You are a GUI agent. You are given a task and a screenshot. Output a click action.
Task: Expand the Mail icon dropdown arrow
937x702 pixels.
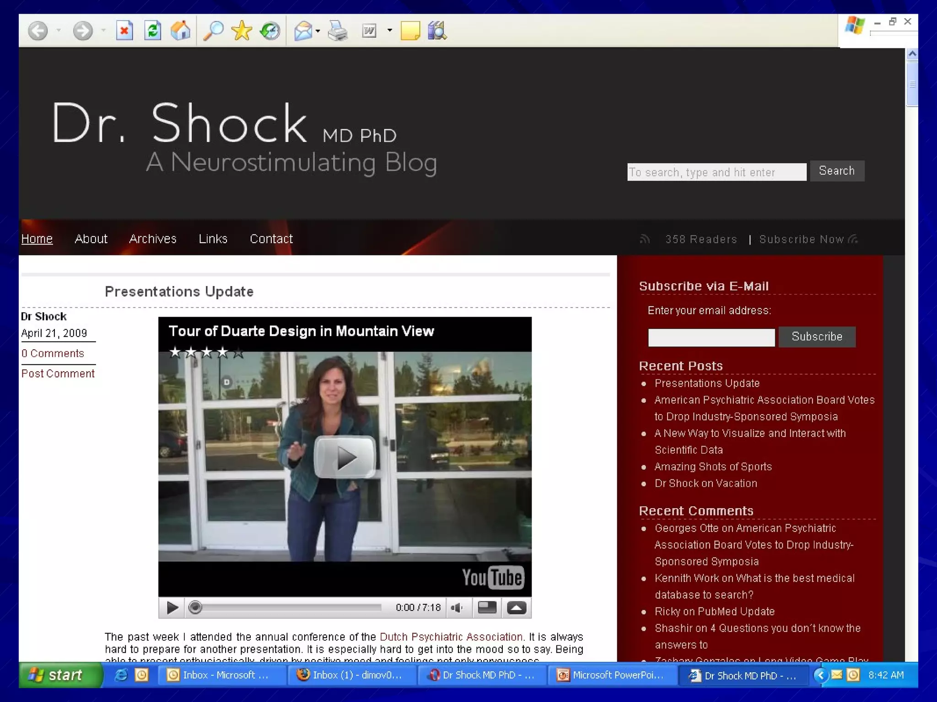318,31
